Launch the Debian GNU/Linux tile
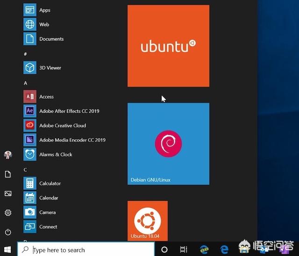Screen dimensions: 299x256 (x=168, y=143)
